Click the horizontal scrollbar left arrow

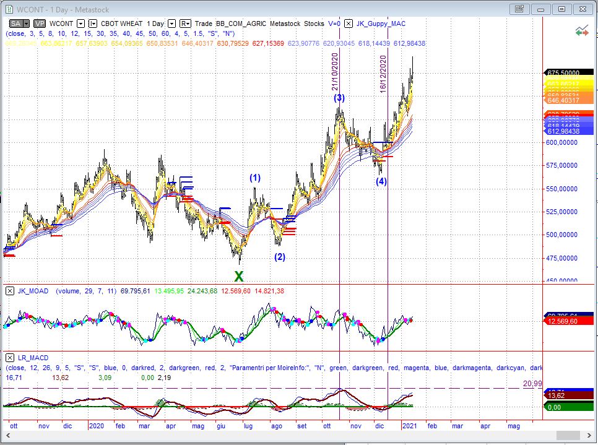[x=7, y=436]
